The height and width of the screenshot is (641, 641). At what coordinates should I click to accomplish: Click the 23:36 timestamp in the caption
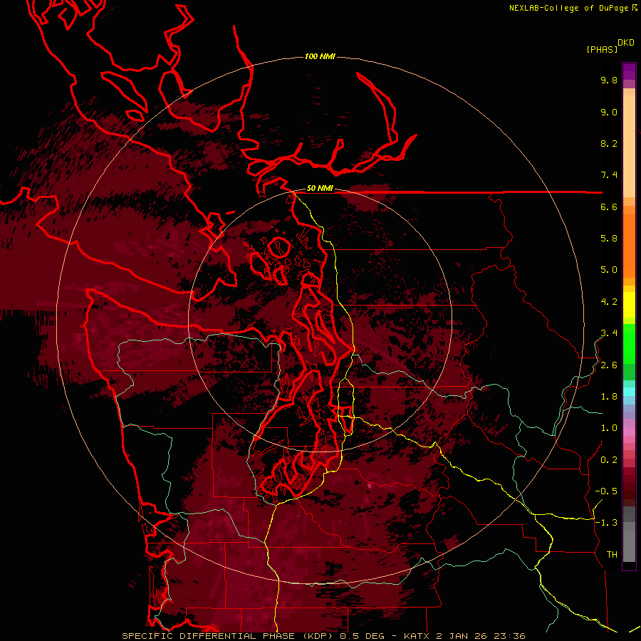coord(509,636)
